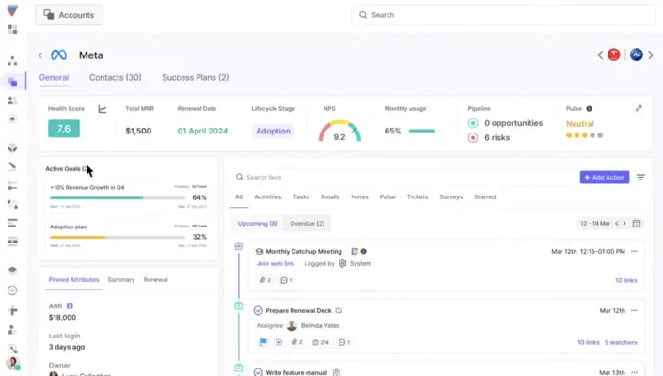
Task: Select the Starred feed tab
Action: (485, 196)
